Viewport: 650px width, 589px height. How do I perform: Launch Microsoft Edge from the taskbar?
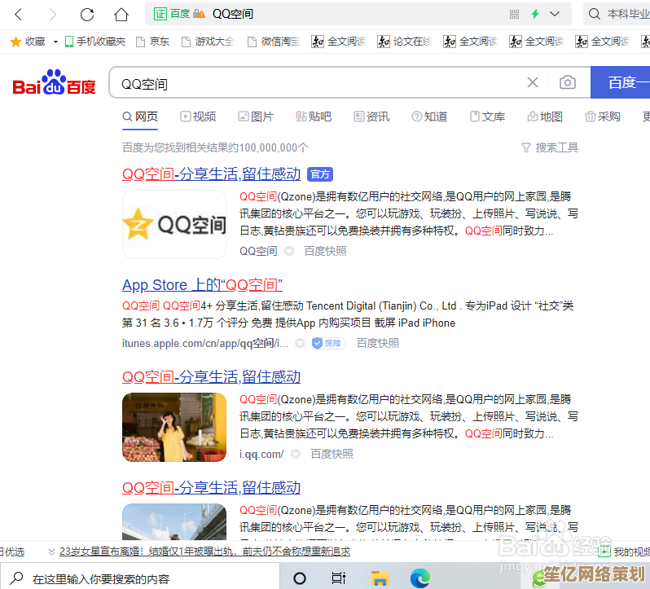point(420,578)
